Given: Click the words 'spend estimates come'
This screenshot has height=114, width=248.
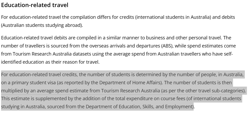Looking at the screenshot, I should (x=214, y=46).
